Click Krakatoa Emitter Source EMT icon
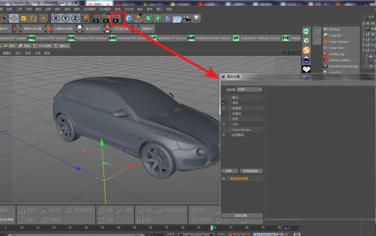Screen dimensions: 376x236 192,38
